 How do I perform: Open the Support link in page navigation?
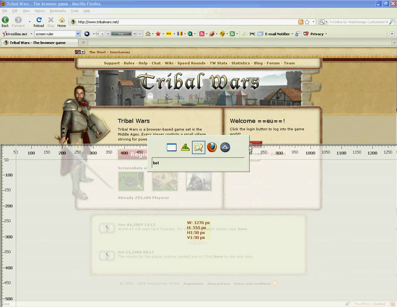point(112,63)
